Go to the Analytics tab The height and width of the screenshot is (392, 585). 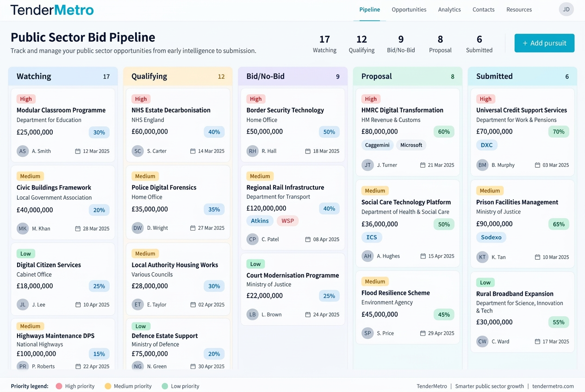(x=449, y=10)
